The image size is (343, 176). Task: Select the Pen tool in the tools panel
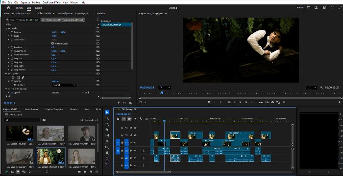coord(107,141)
